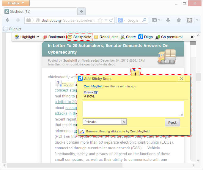Expand the toolbar overflow arrow
Screen dimensions: 203x170
pos(197,20)
